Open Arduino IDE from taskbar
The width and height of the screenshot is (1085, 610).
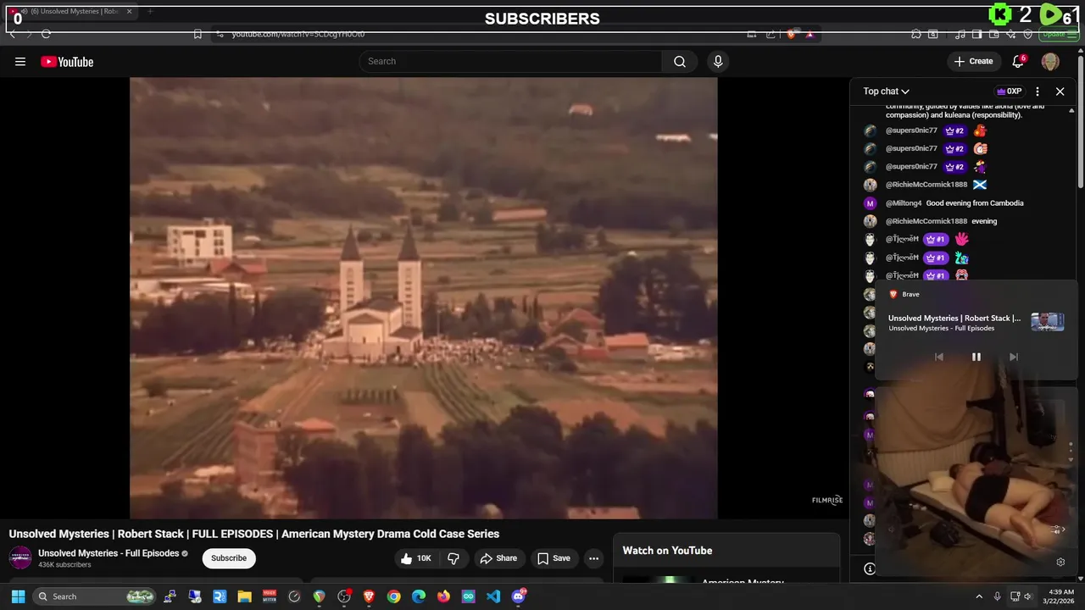click(x=469, y=596)
